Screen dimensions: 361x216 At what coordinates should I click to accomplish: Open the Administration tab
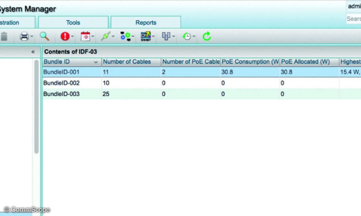click(17, 22)
